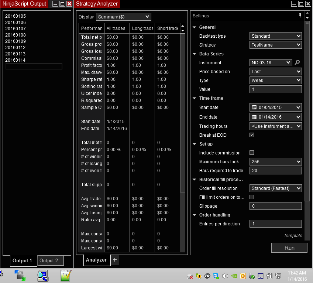
Task: Pin the Settings panel with pushpin icon
Action: point(300,16)
